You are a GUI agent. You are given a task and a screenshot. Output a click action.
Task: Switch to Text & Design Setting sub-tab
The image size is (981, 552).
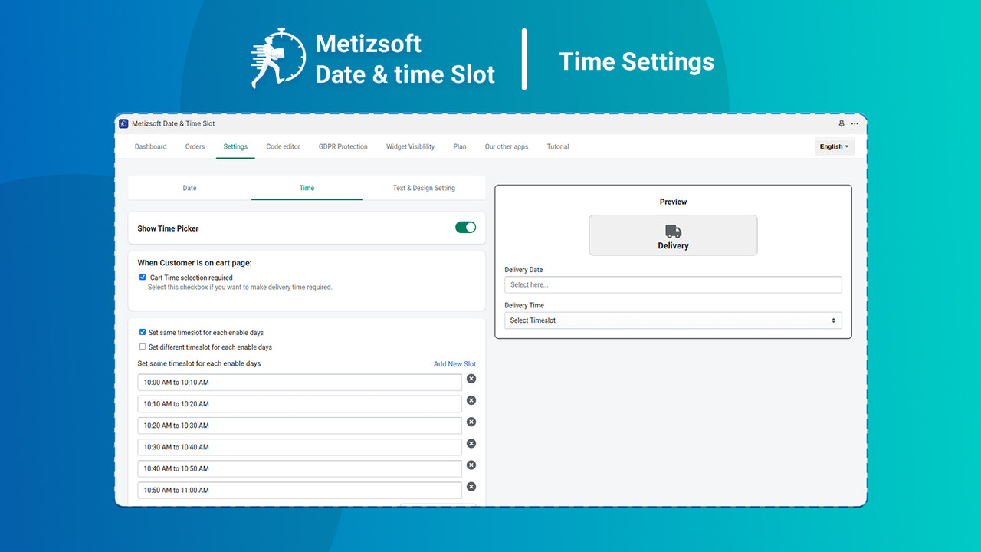point(424,188)
